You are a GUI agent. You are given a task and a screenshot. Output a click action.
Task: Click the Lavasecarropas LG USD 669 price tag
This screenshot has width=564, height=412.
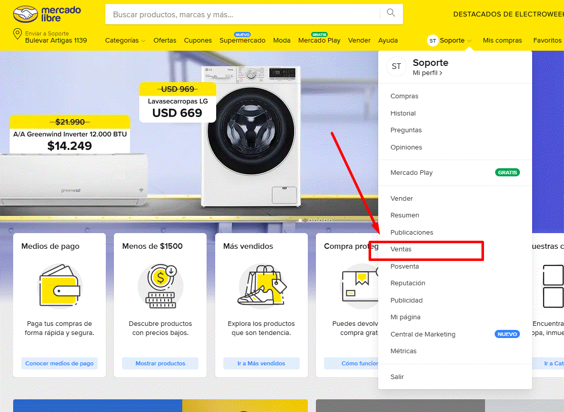click(178, 102)
